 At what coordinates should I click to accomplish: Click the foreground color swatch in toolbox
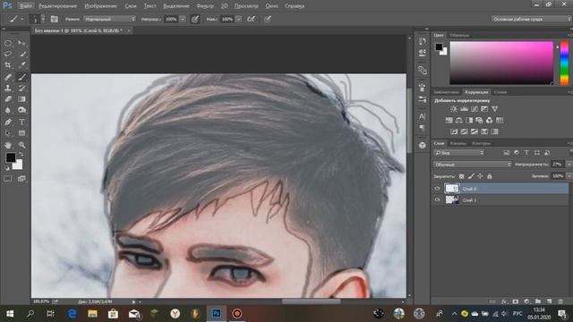point(10,157)
